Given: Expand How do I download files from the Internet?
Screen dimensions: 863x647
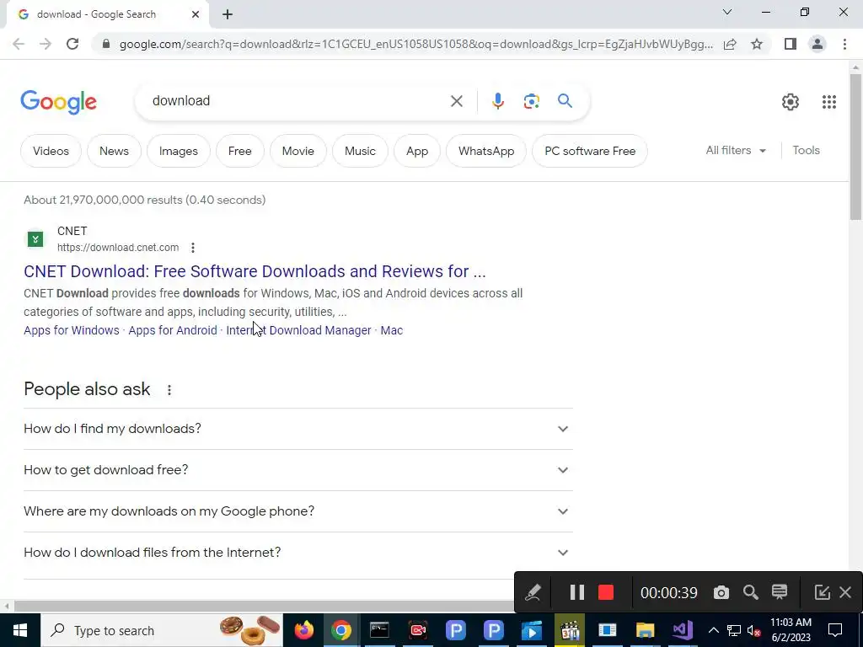Looking at the screenshot, I should pos(297,553).
